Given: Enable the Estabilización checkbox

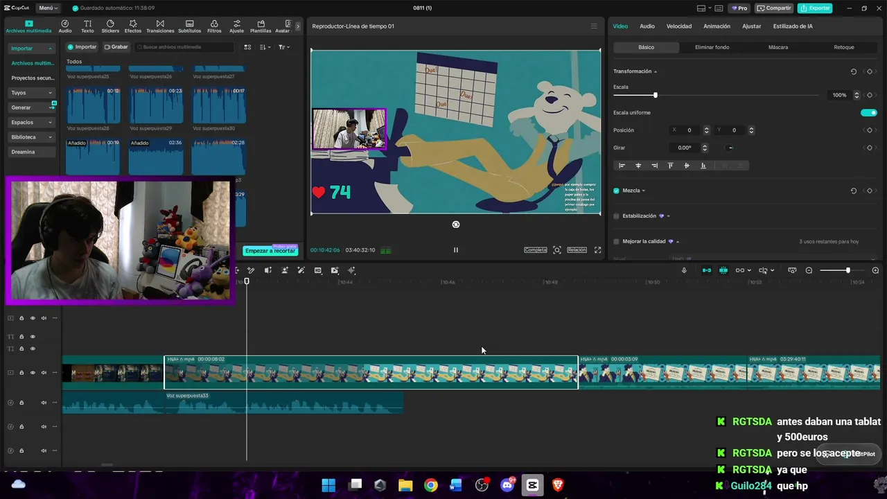Looking at the screenshot, I should (616, 216).
